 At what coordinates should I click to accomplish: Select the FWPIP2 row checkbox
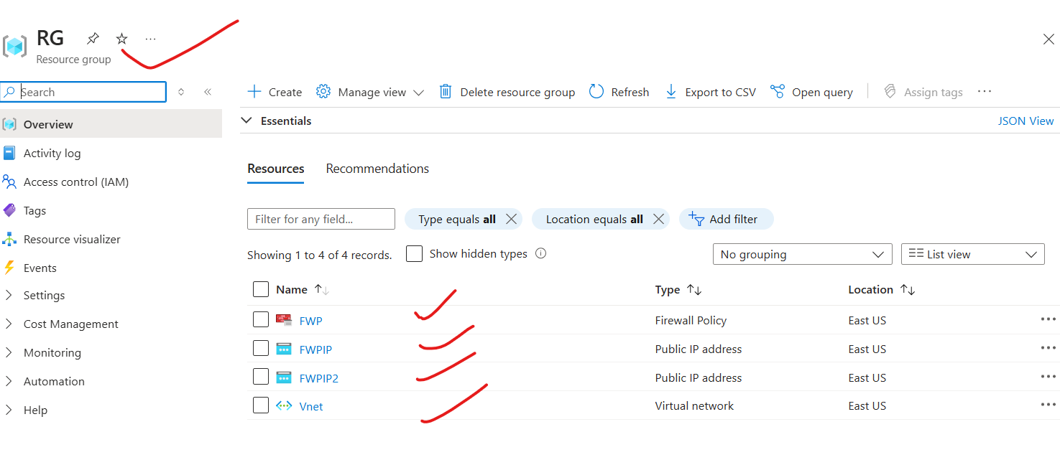pyautogui.click(x=261, y=377)
